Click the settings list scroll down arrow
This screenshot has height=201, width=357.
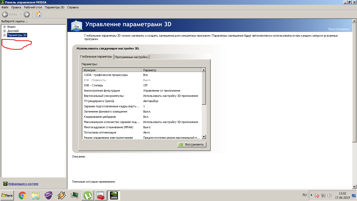pos(204,137)
